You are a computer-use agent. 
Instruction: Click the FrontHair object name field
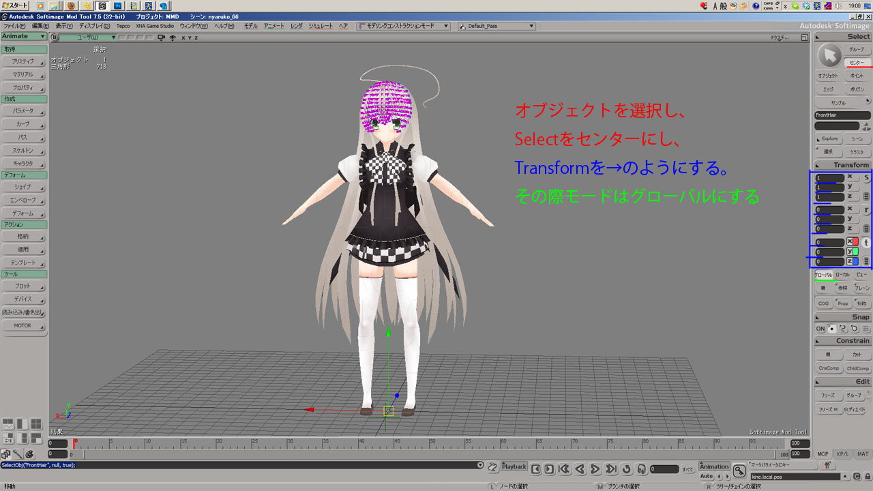click(x=842, y=115)
